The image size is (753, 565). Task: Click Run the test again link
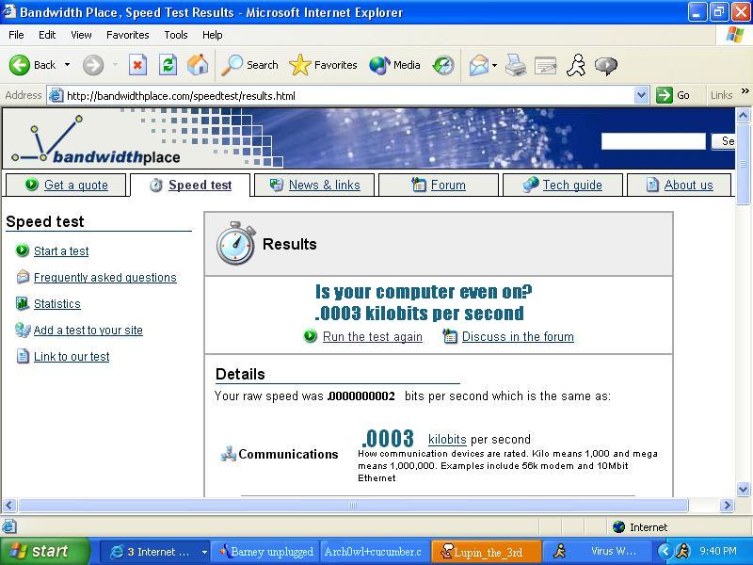(x=372, y=337)
